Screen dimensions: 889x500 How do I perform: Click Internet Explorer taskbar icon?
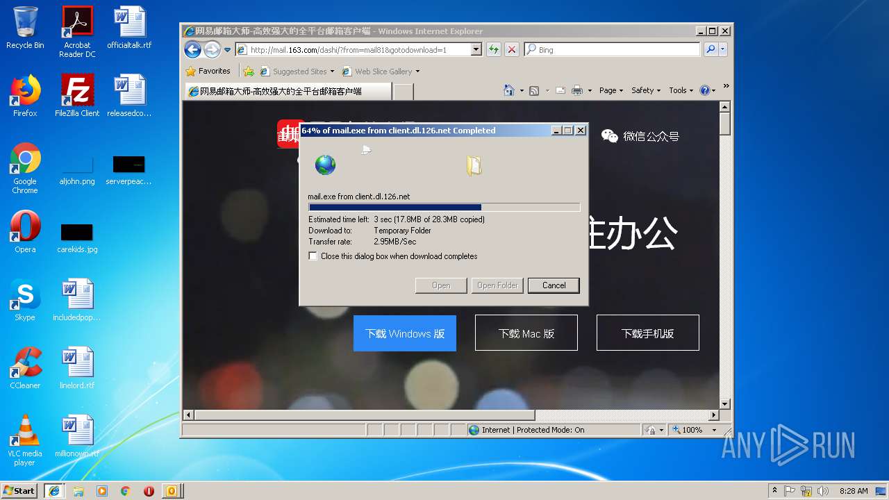[x=54, y=490]
